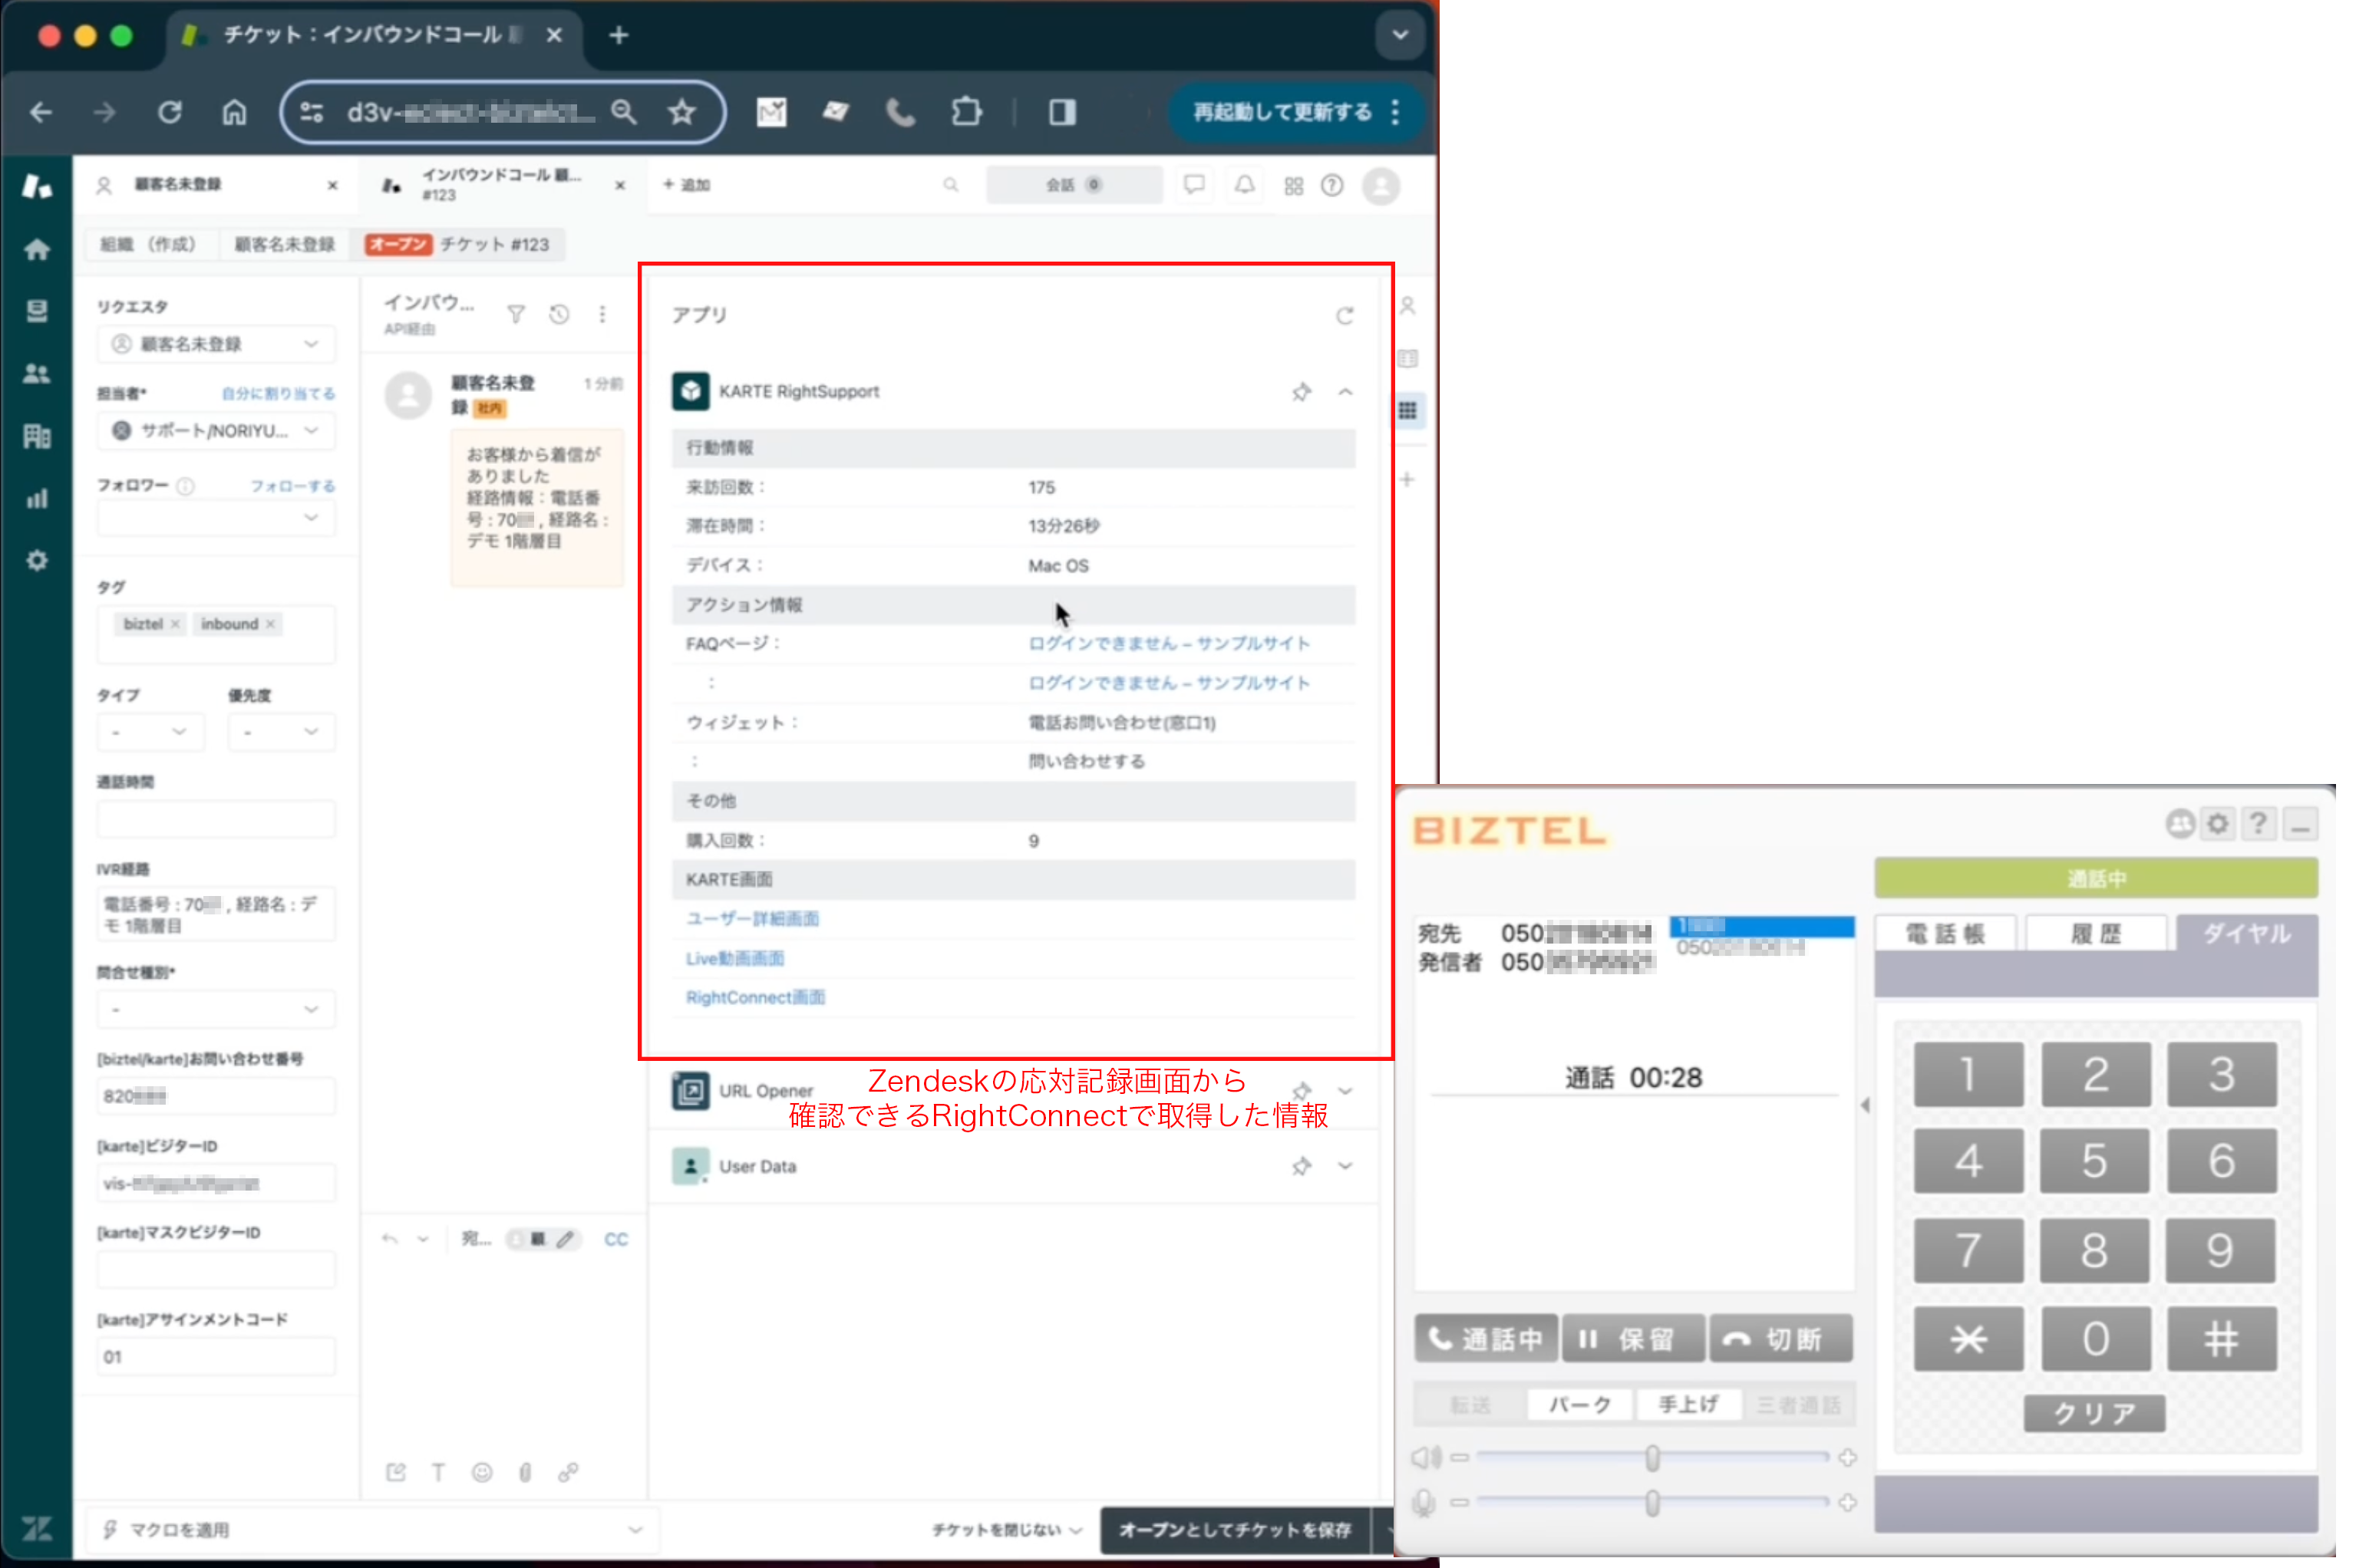This screenshot has height=1568, width=2379.
Task: Click the refresh icon in the Apps panel
Action: (x=1345, y=316)
